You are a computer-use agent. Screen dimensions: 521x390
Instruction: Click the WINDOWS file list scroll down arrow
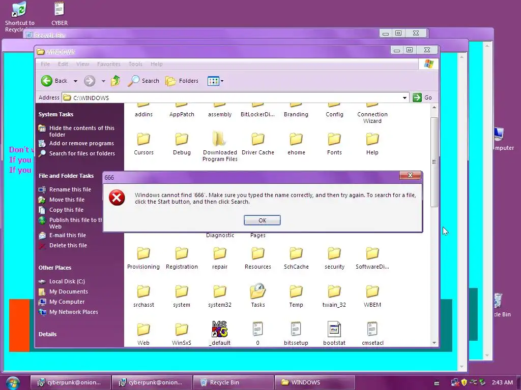434,343
